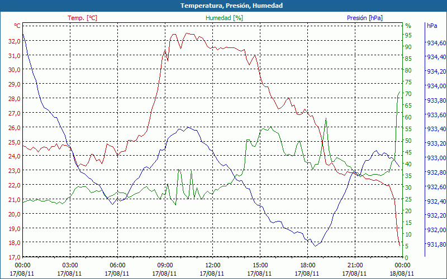
Task: Select the red "Temp. [°C]" legend label
Action: point(82,18)
